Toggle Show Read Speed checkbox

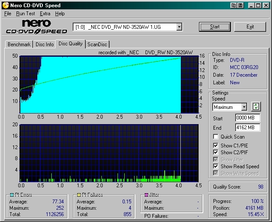[216, 166]
